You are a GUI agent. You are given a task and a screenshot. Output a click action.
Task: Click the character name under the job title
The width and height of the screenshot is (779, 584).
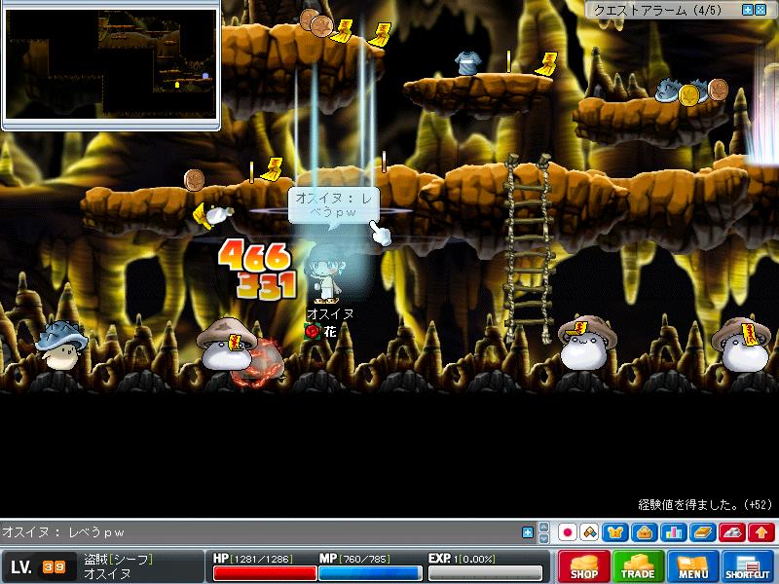coord(107,574)
